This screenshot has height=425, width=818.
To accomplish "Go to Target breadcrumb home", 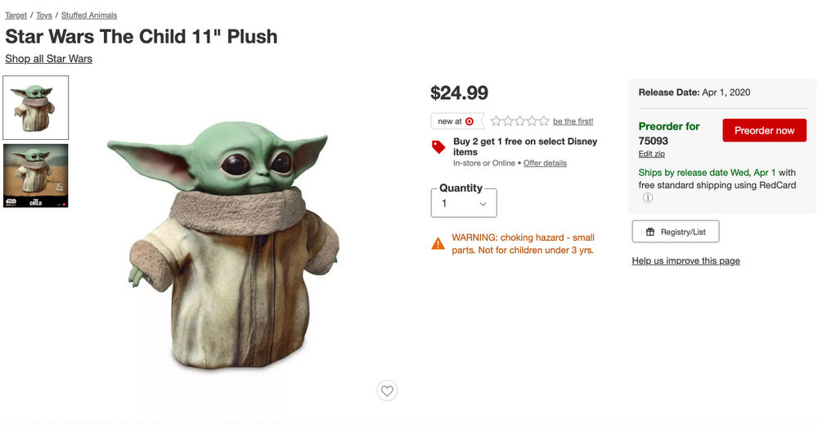I will tap(16, 16).
